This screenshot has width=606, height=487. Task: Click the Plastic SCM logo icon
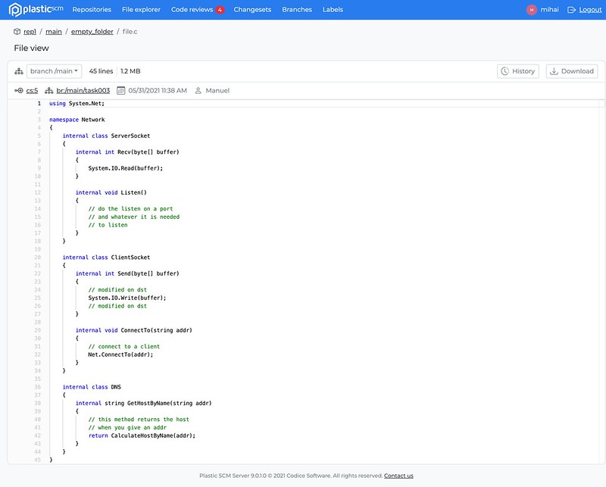(14, 10)
